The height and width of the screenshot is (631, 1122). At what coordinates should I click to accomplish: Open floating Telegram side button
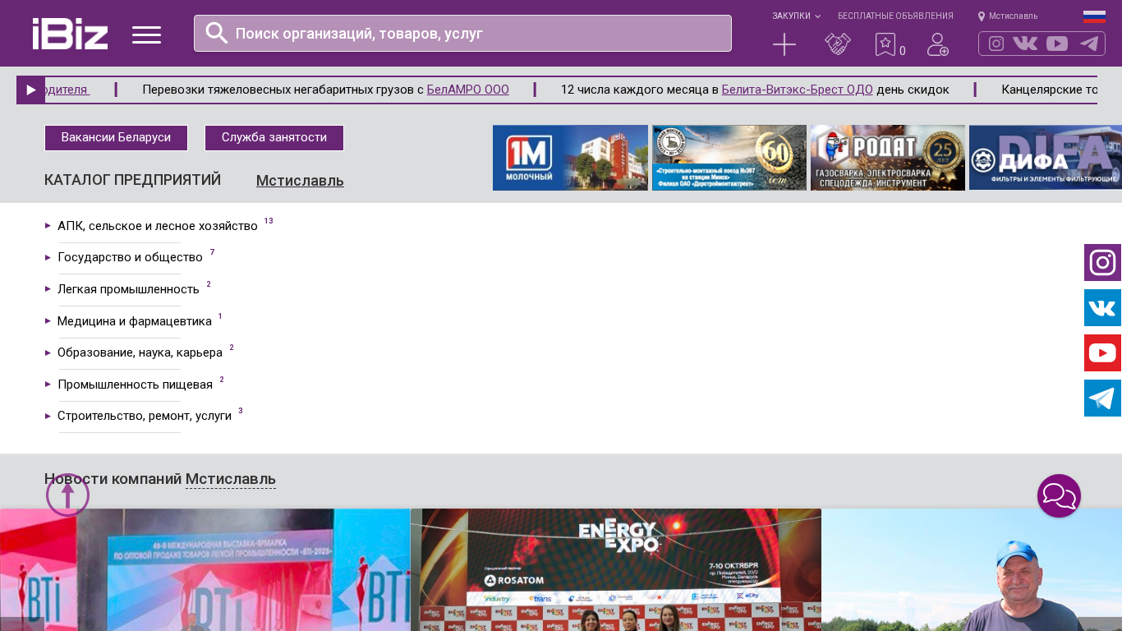1102,398
